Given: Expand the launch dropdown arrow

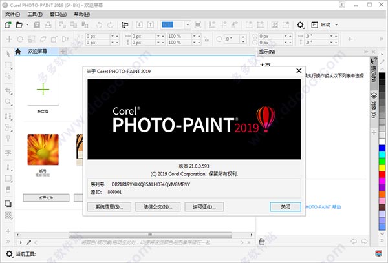Looking at the screenshot, I should [x=336, y=24].
